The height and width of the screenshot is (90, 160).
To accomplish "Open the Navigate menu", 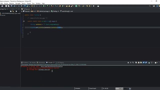I will click(18, 3).
